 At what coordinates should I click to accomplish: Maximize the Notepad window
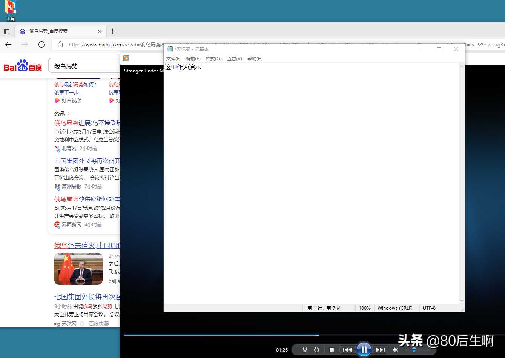click(439, 49)
